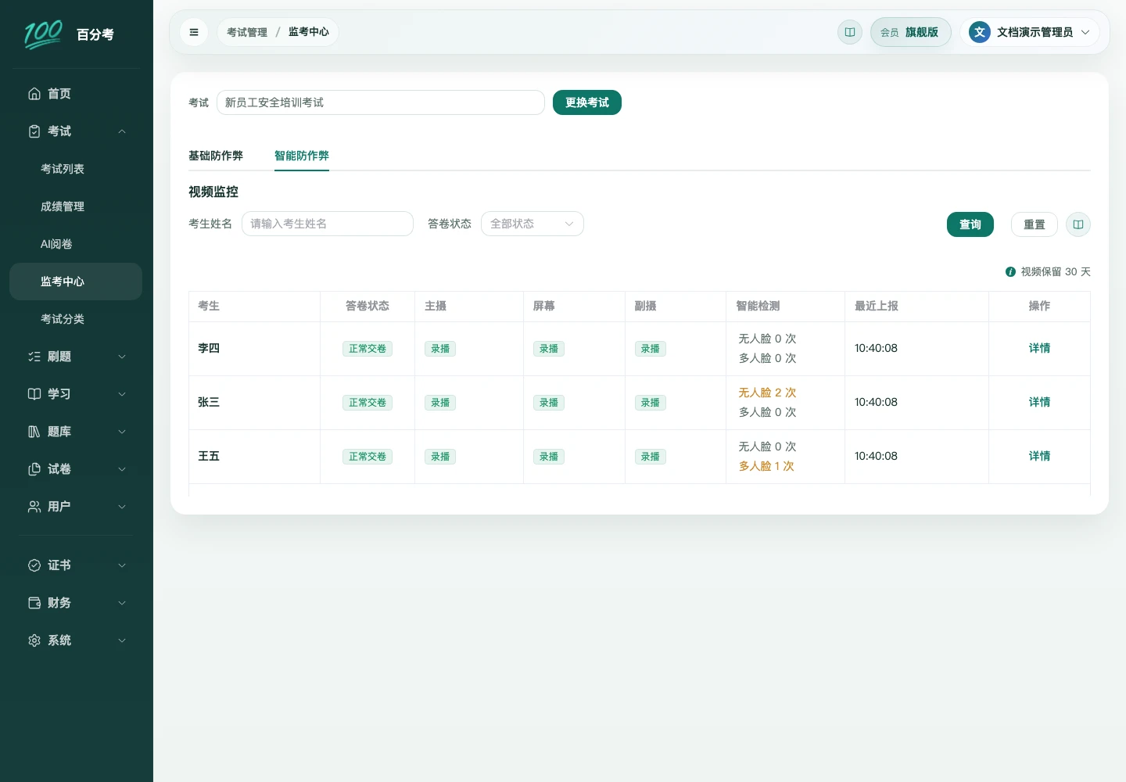Click 李四's 屏幕 录播 tag
1126x782 pixels.
549,349
